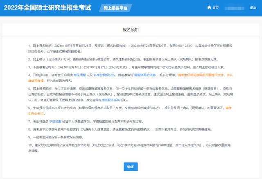Viewport: 262px width, 179px height.
Task: Click item 2 about 网上确认时间
Action: [123, 60]
